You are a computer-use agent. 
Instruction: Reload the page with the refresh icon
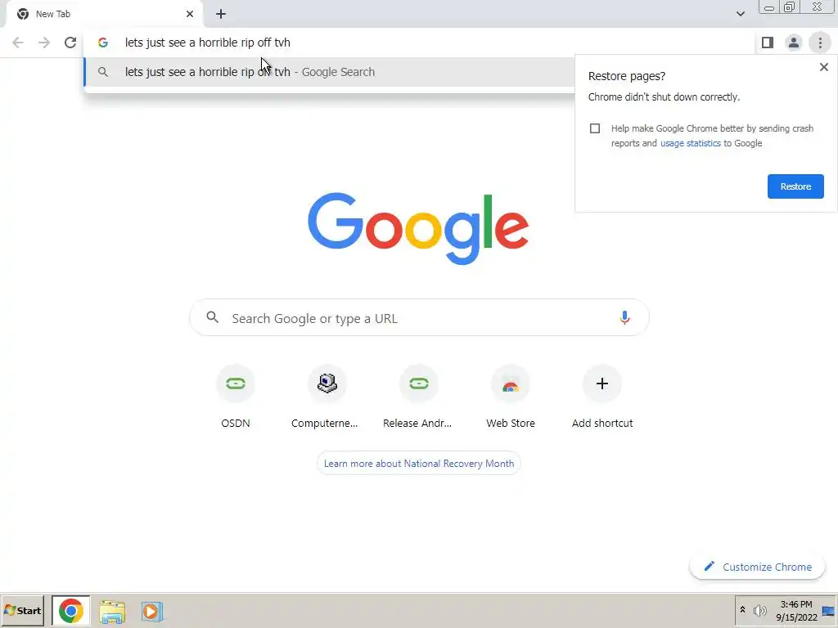coord(70,43)
